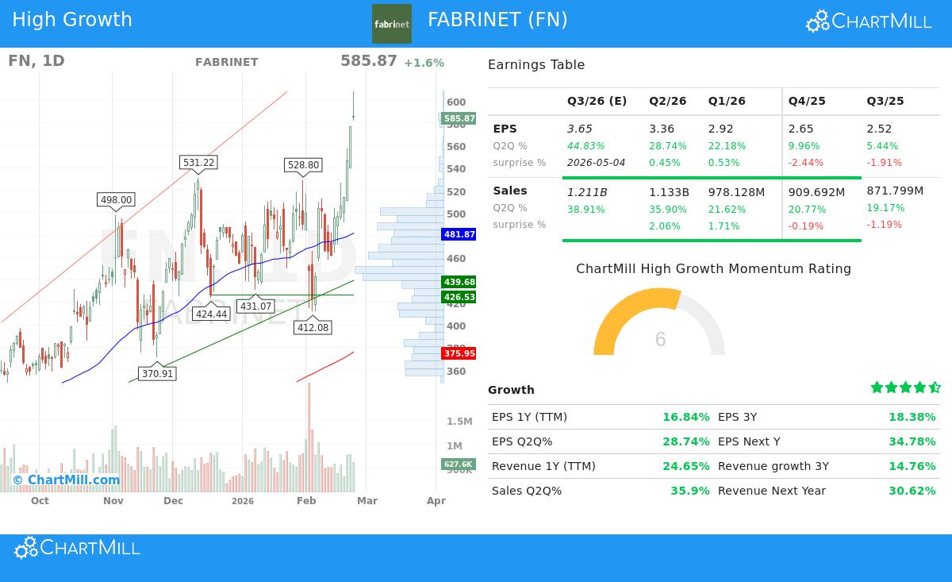Click the blue moving average badge 481.87
952x582 pixels.
(x=459, y=234)
